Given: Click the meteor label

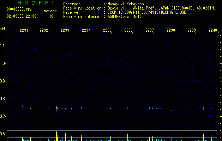Looking at the screenshot, I should [50, 11].
